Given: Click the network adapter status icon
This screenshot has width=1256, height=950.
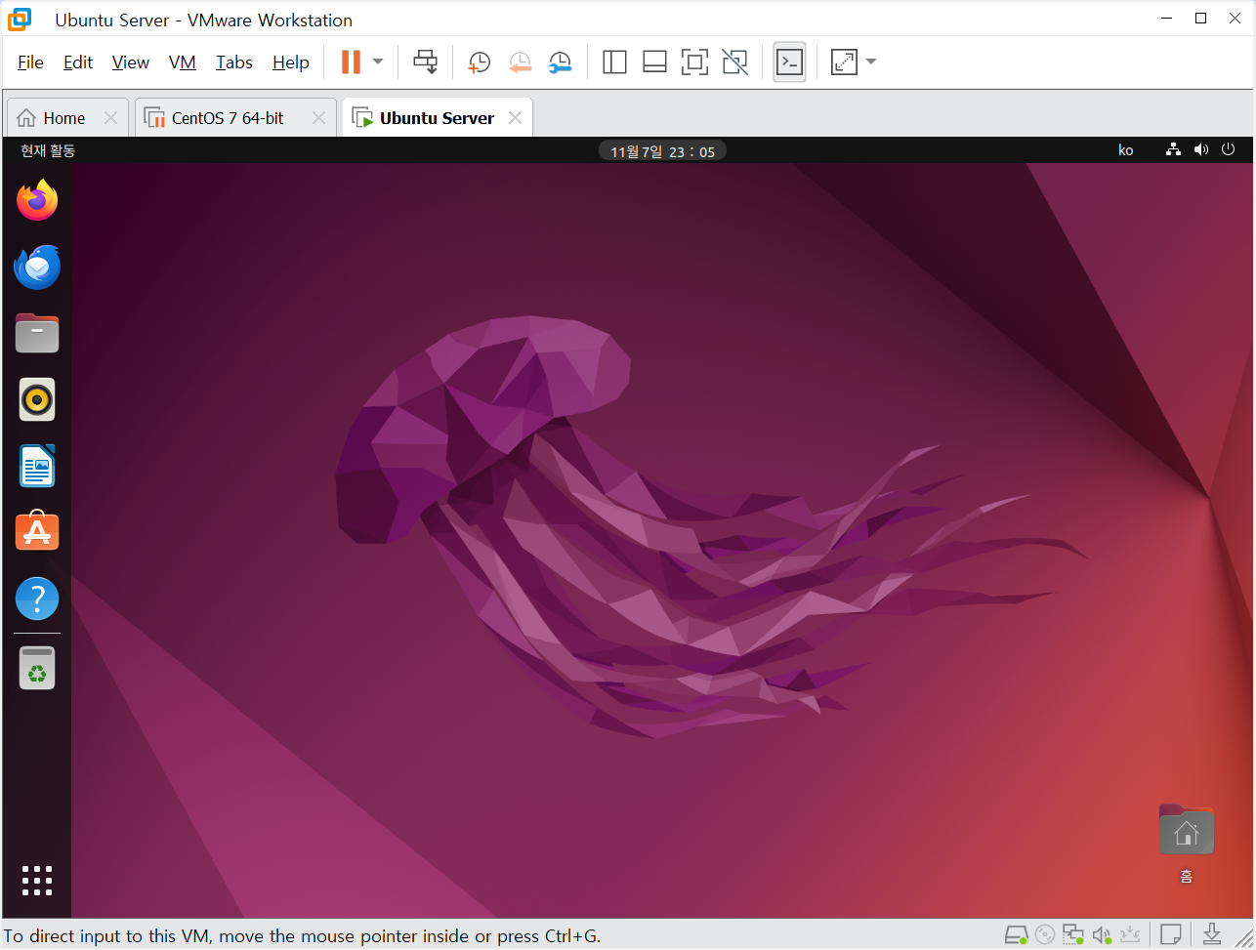Looking at the screenshot, I should click(1074, 934).
